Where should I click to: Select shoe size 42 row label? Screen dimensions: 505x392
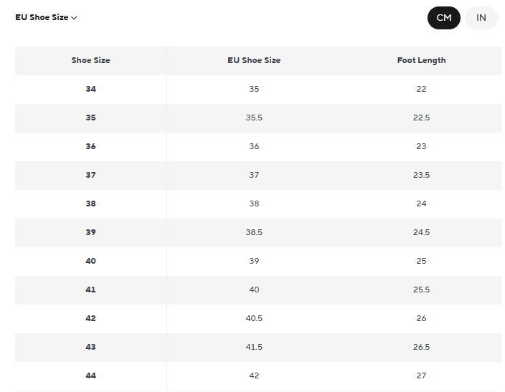tap(90, 318)
